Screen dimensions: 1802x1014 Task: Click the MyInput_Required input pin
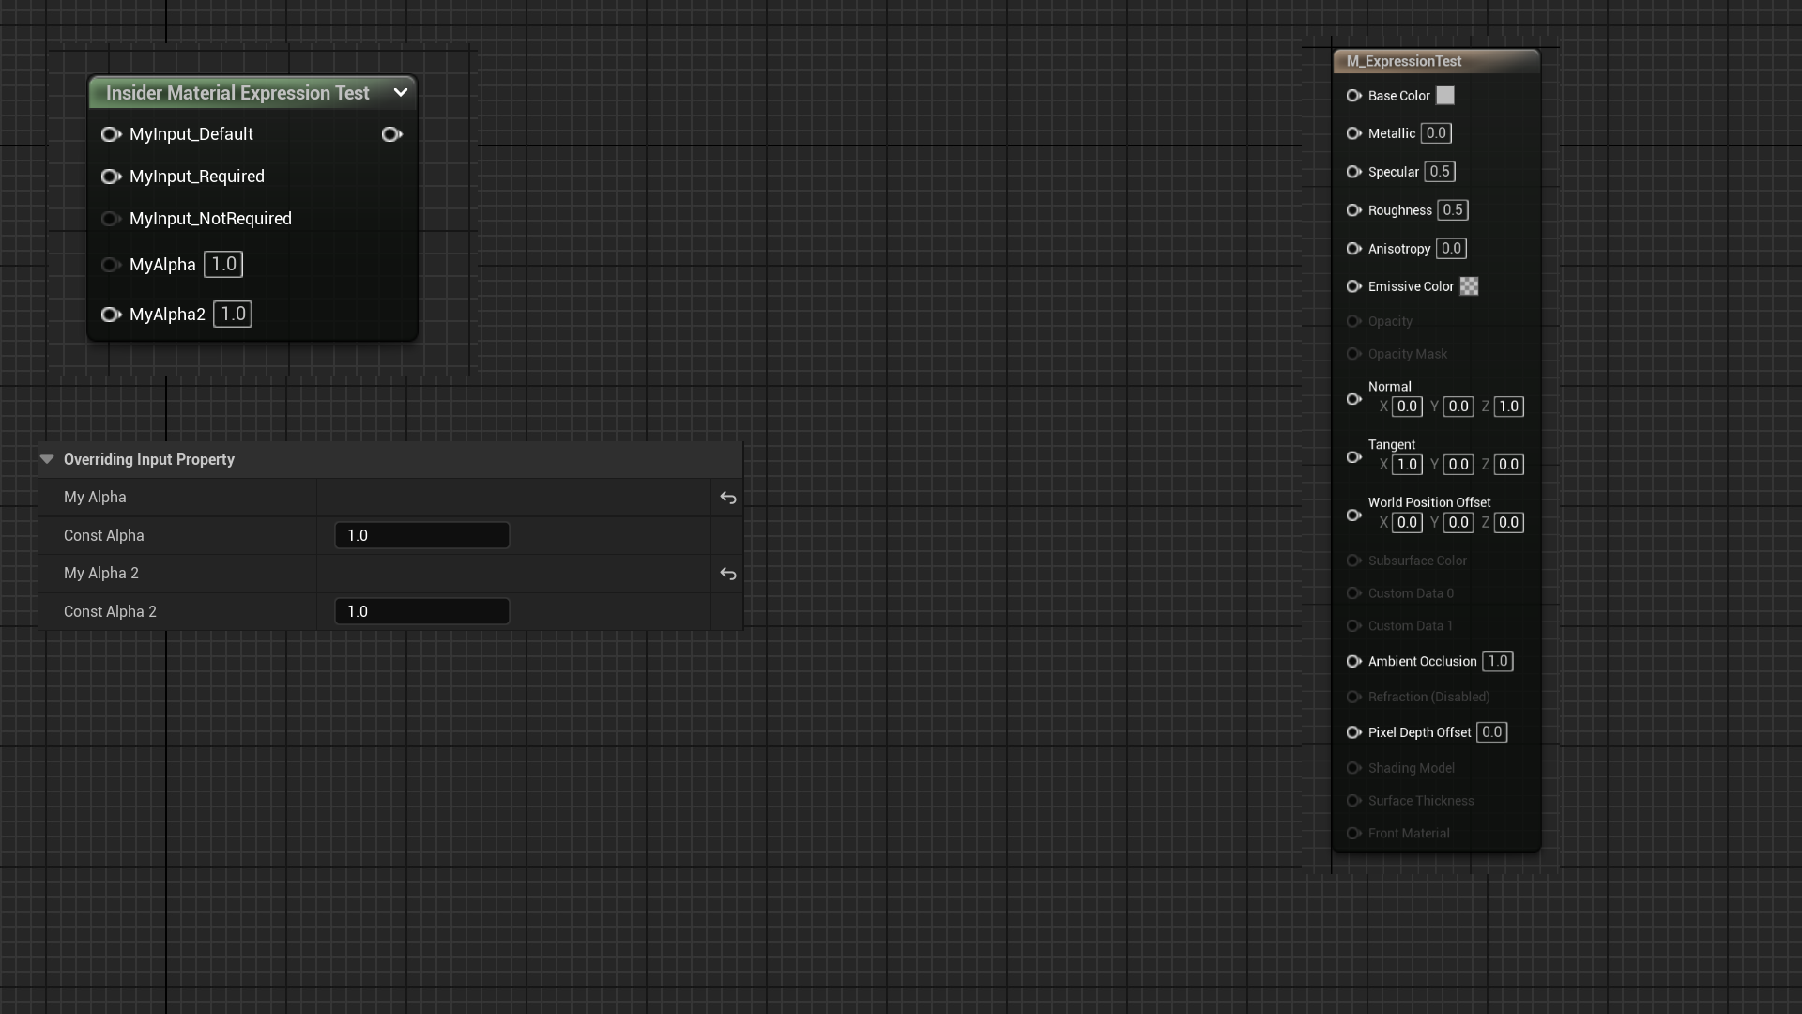111,177
